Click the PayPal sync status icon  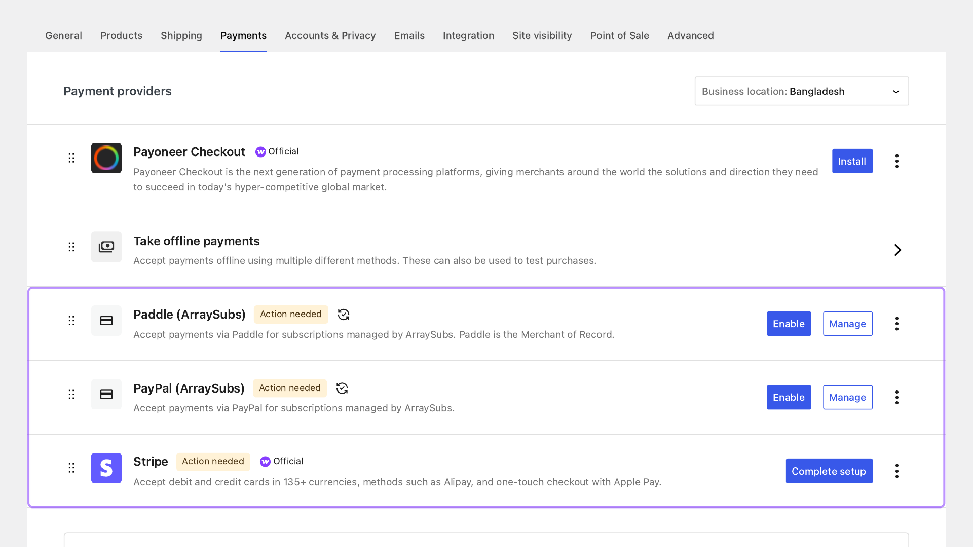[342, 388]
